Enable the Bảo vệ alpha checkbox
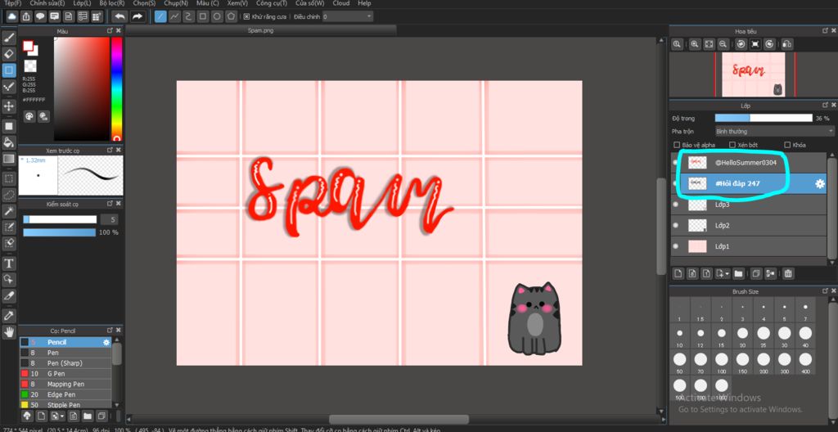Image resolution: width=838 pixels, height=432 pixels. (676, 145)
